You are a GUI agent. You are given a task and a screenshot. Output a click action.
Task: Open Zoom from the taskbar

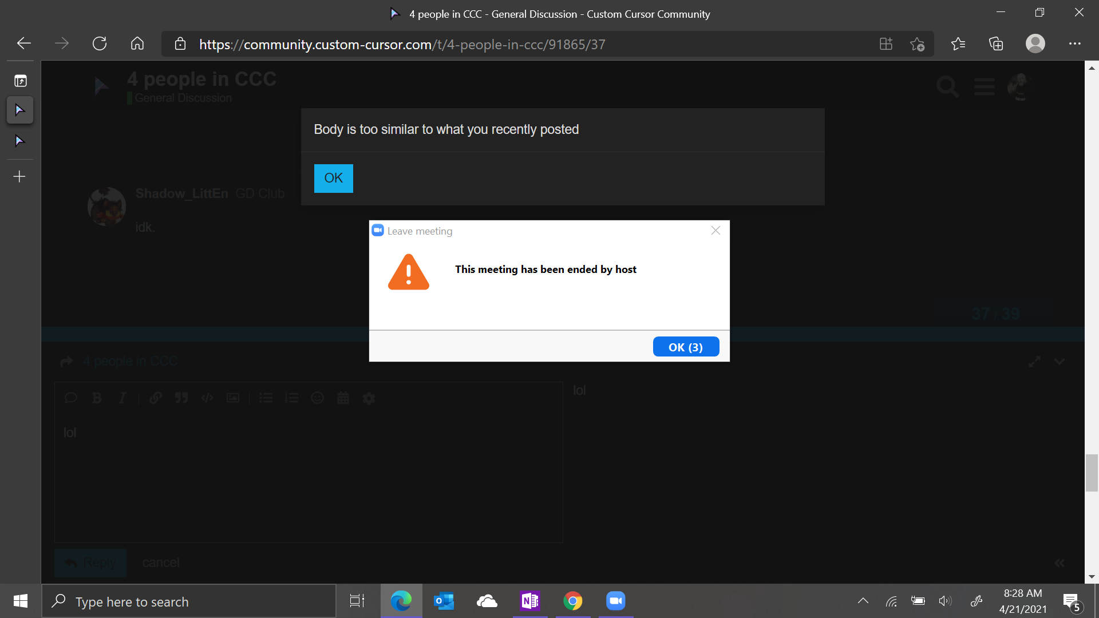(615, 601)
